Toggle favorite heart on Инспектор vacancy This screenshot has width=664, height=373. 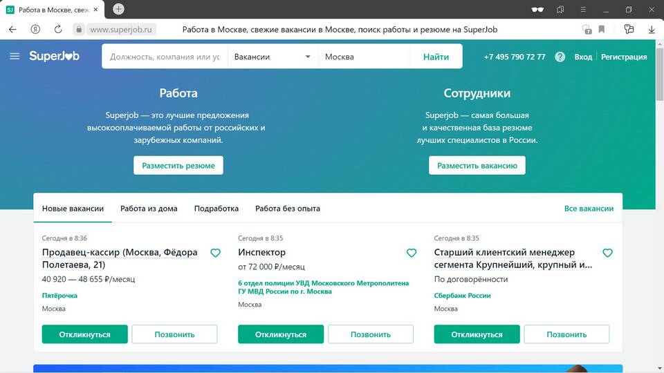tap(412, 253)
